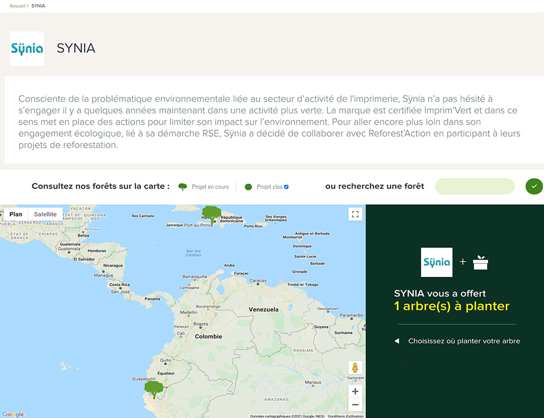Click the Colombie label on the map
This screenshot has height=418, width=544.
pyautogui.click(x=208, y=336)
